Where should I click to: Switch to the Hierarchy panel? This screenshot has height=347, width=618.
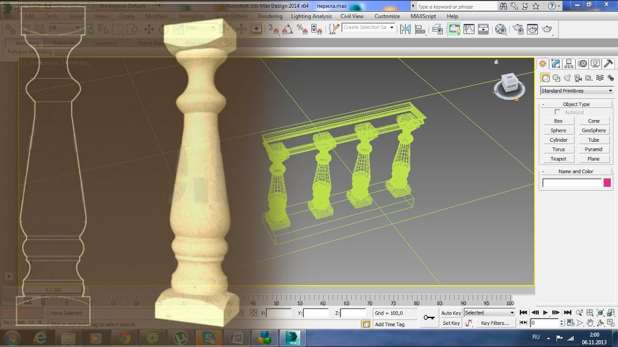tap(569, 64)
